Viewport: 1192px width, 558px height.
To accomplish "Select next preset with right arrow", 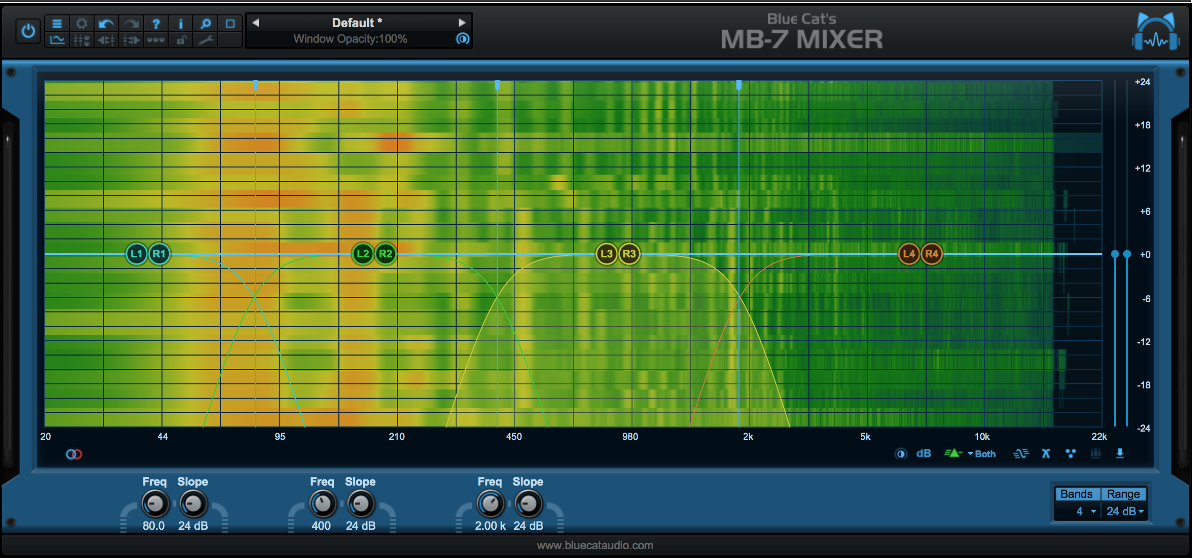I will click(x=461, y=23).
